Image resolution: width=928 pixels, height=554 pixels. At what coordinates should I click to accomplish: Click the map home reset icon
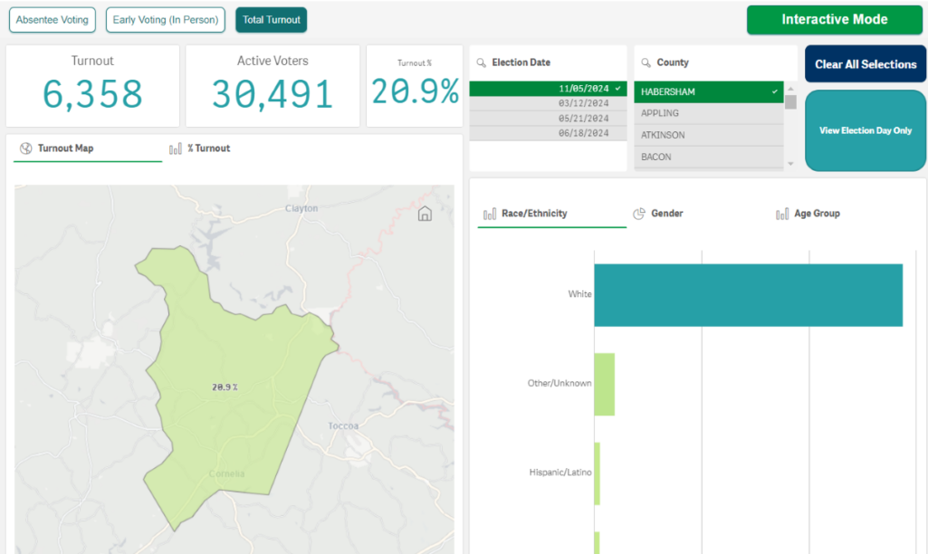(x=425, y=214)
